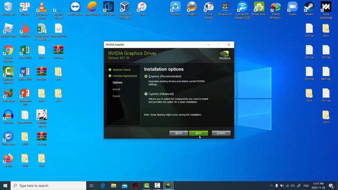The width and height of the screenshot is (338, 190).
Task: Select the 1111.txt file on desktop
Action: 326,52
